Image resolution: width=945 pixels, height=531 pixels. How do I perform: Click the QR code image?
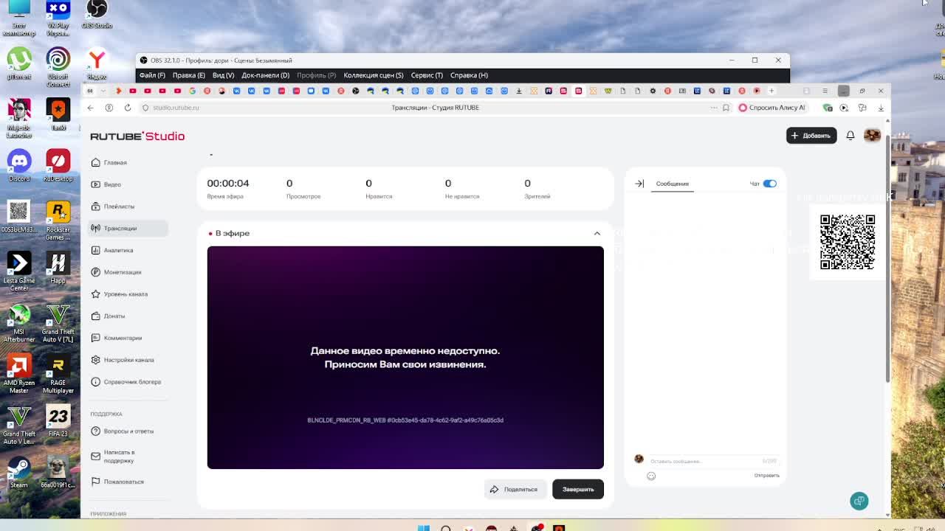click(848, 242)
